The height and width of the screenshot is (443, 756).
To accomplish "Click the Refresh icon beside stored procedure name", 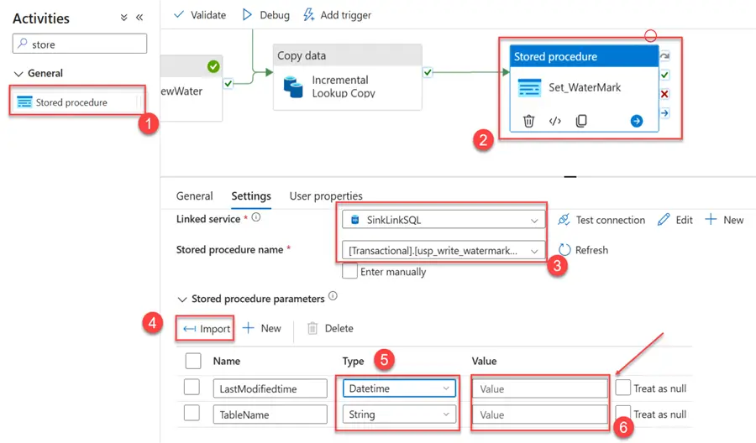I will pos(564,250).
